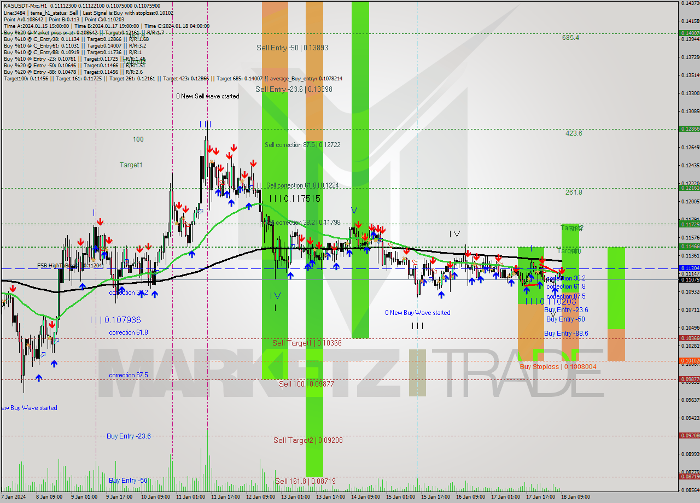The image size is (700, 503).
Task: Click the 0.08993 price axis value
Action: (690, 454)
